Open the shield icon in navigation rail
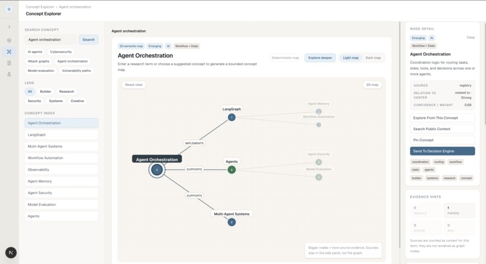This screenshot has width=486, height=264. [9, 40]
